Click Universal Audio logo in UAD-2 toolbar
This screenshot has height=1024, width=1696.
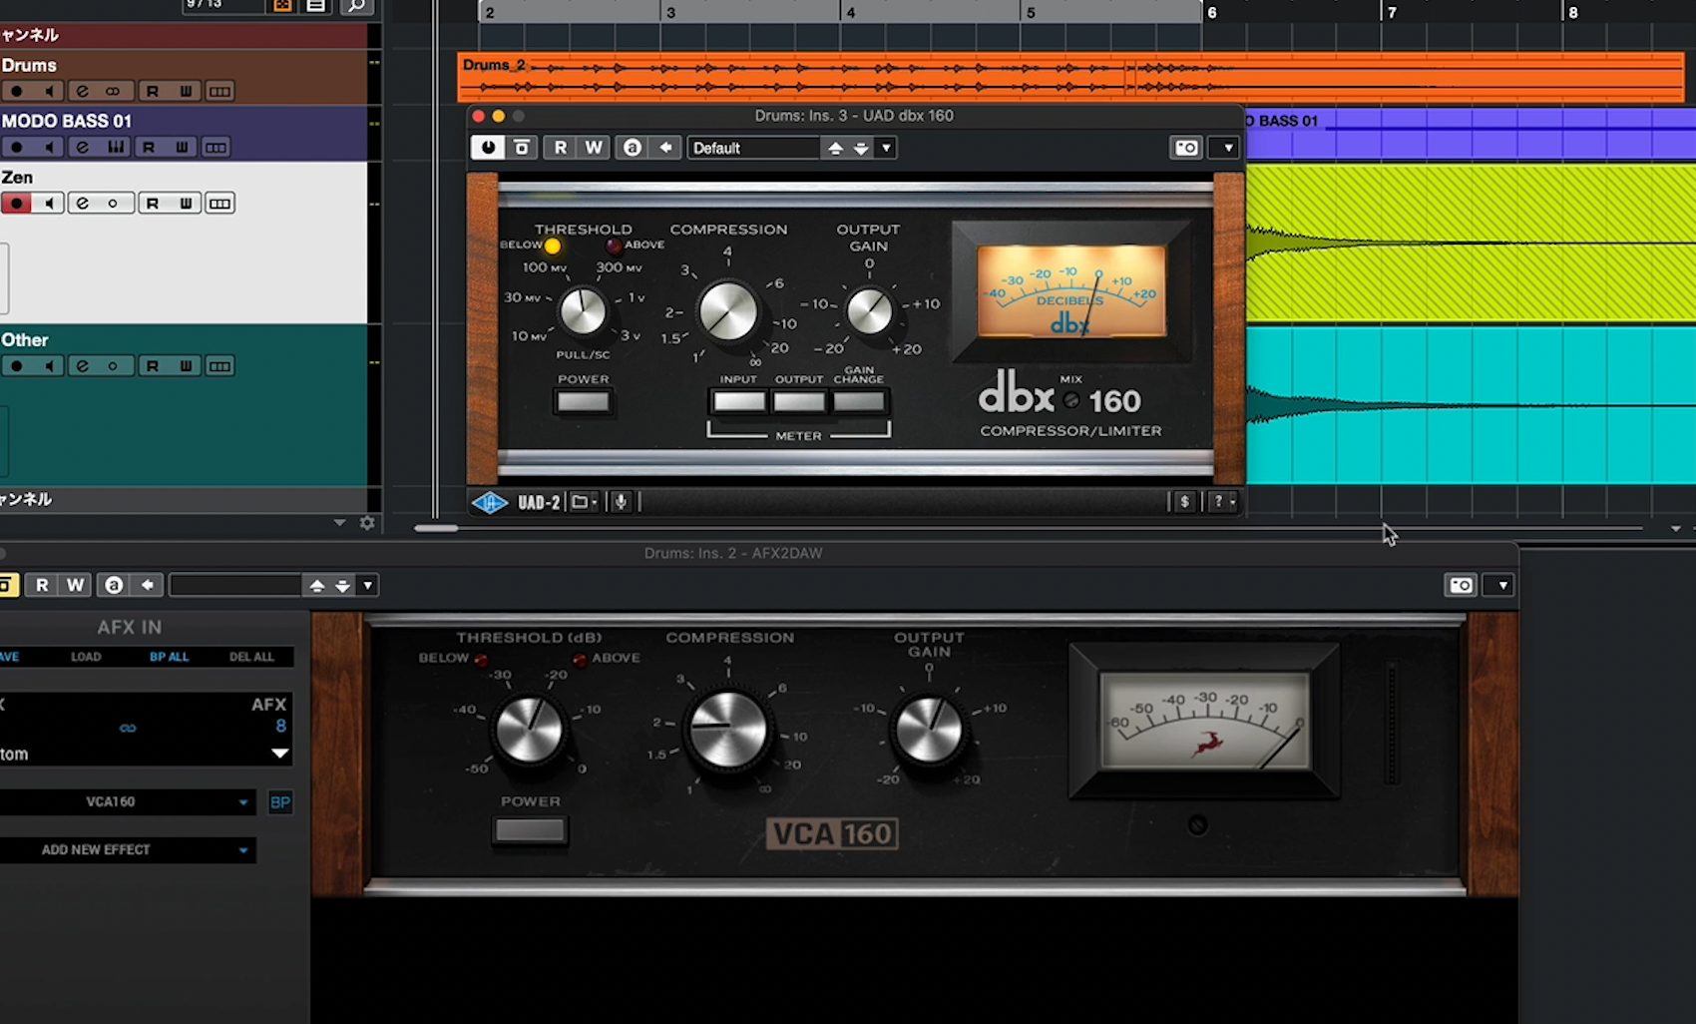coord(490,502)
